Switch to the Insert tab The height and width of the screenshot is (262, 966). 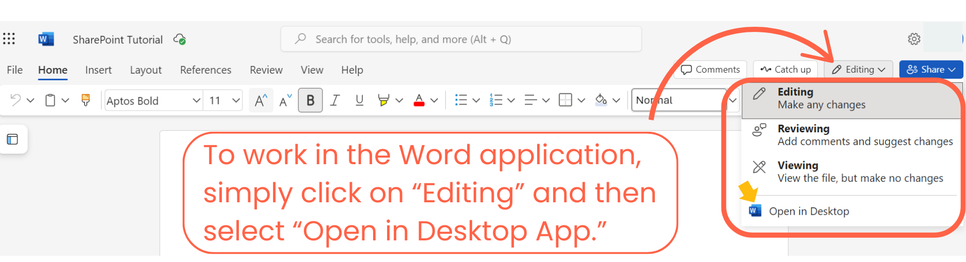point(98,70)
